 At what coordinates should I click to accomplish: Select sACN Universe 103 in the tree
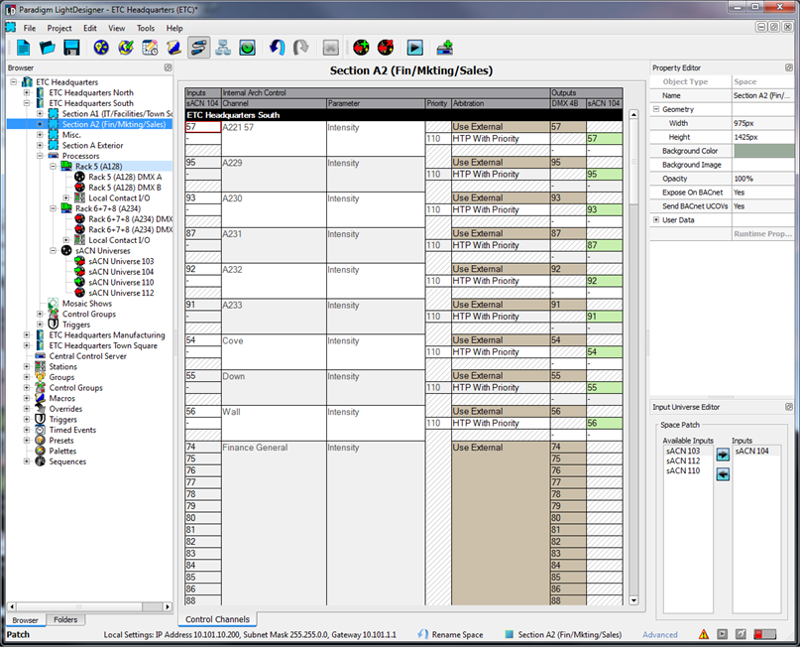click(x=121, y=261)
